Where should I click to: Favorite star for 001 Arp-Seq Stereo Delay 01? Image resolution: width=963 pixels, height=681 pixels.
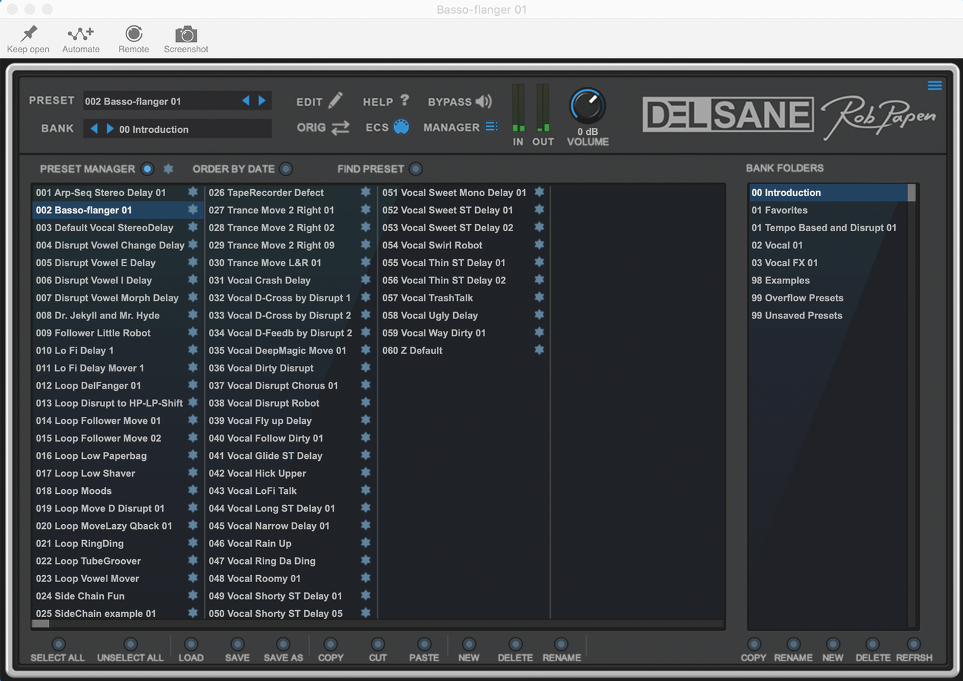tap(193, 192)
